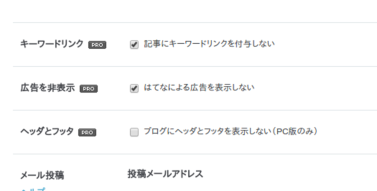Enable the ブログにヘッダとフッタを表示しない checkbox

134,133
